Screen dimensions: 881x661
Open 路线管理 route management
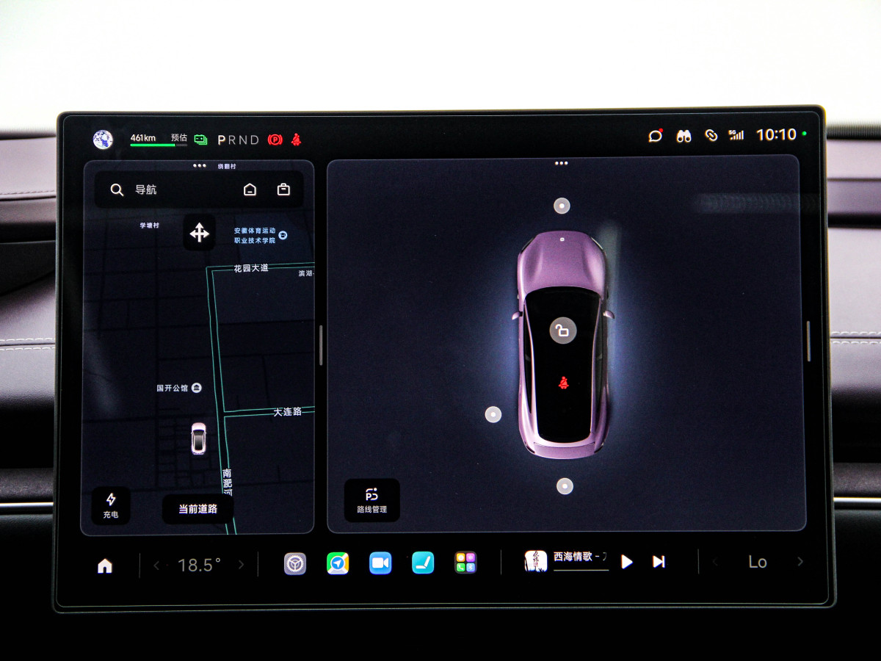(371, 500)
